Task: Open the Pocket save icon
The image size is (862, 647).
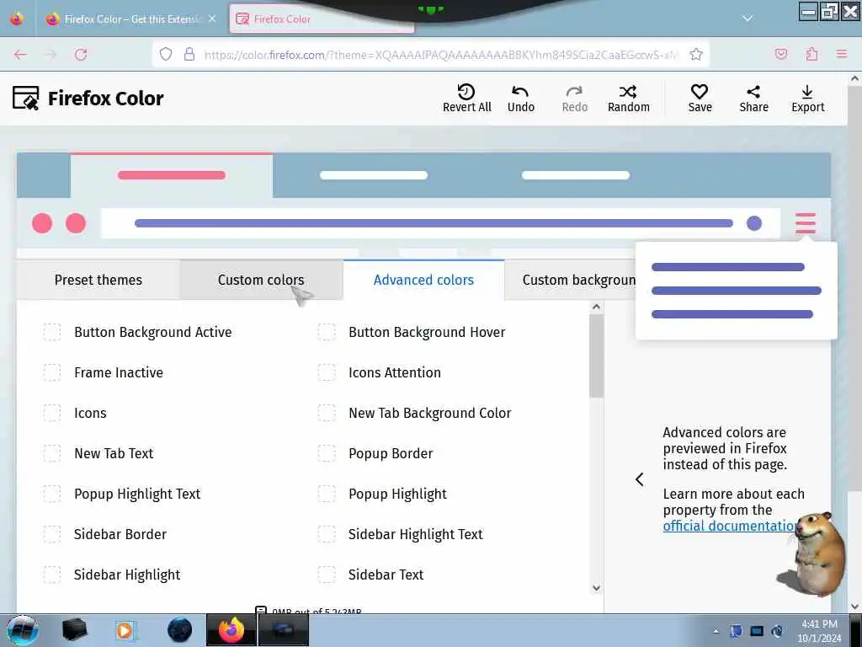Action: (x=780, y=54)
